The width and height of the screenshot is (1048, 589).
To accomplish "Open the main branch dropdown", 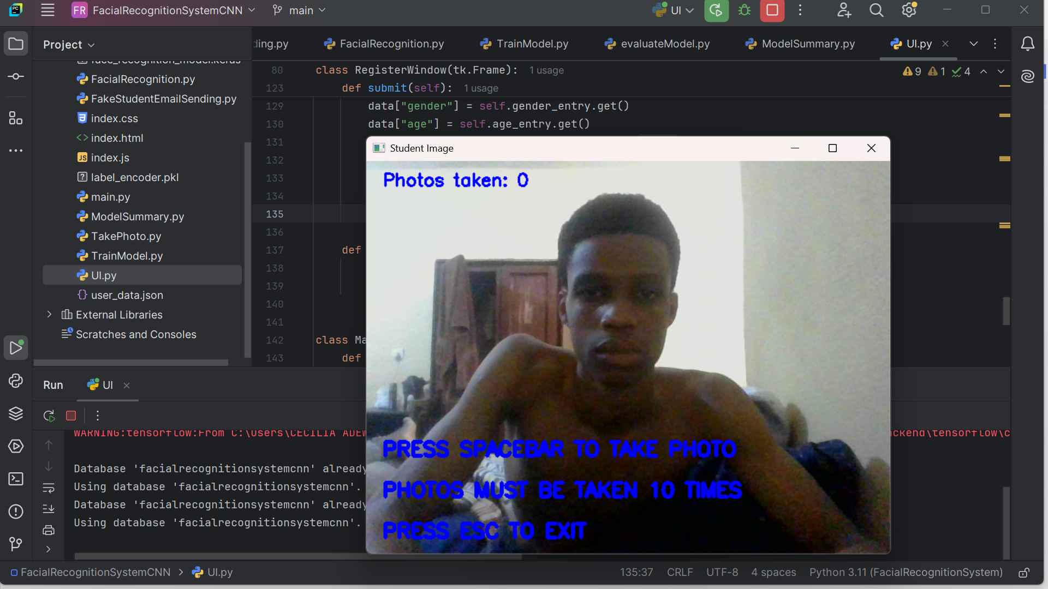I will click(299, 10).
